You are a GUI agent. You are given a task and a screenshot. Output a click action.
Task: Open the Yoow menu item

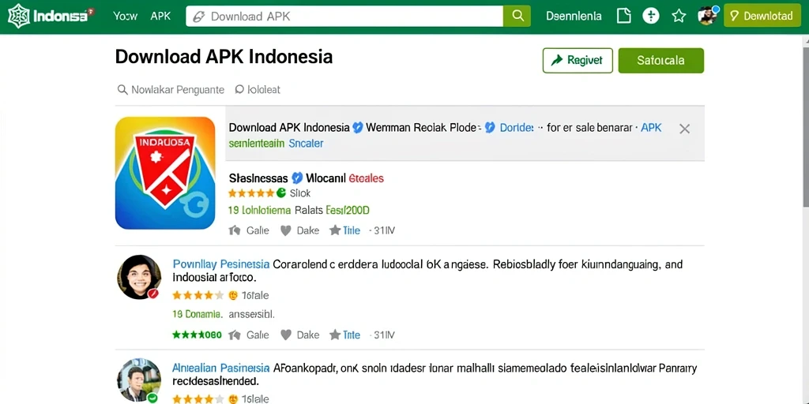click(126, 16)
